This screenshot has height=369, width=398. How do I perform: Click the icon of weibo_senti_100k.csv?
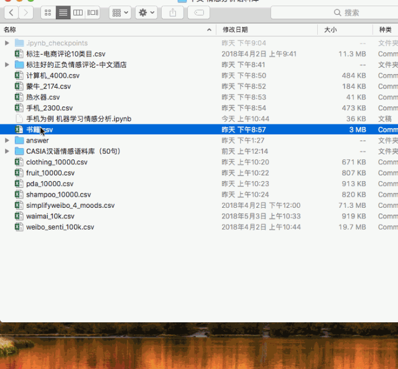[19, 227]
